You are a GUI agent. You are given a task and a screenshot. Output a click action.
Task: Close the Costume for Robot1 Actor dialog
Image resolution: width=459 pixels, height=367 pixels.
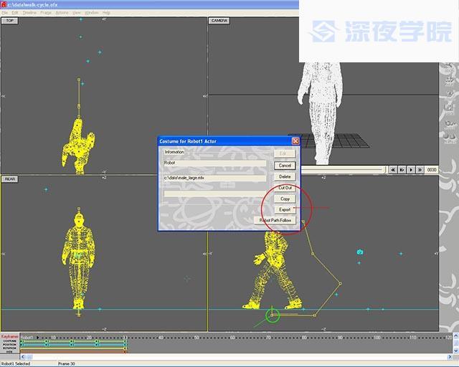click(295, 141)
